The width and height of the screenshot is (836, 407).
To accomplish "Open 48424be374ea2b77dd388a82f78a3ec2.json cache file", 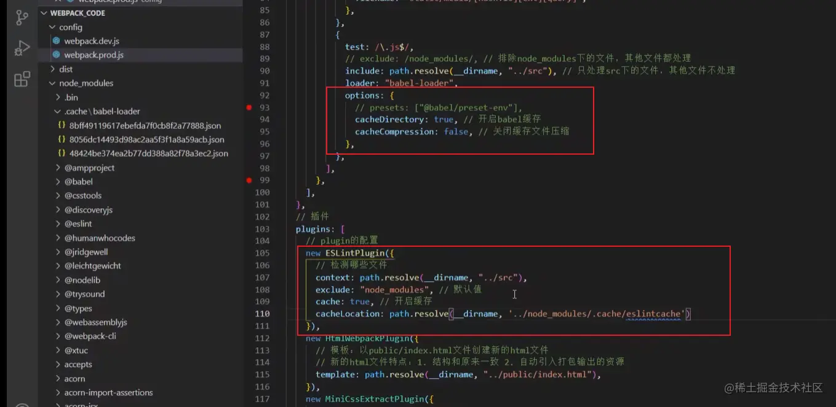I will click(149, 153).
